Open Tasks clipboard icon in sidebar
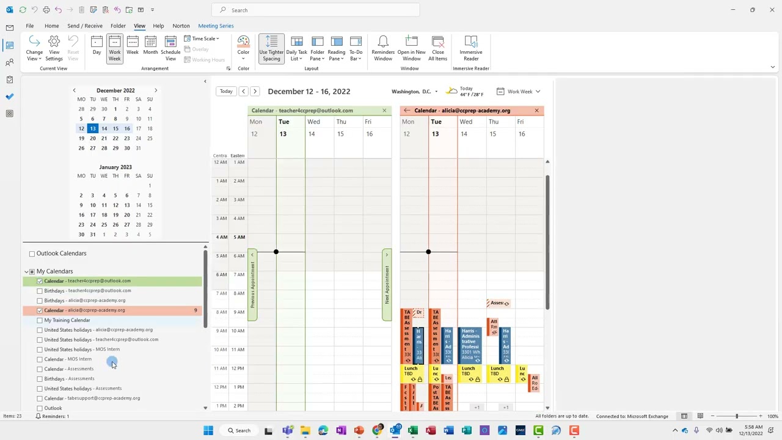This screenshot has height=440, width=782. point(9,79)
